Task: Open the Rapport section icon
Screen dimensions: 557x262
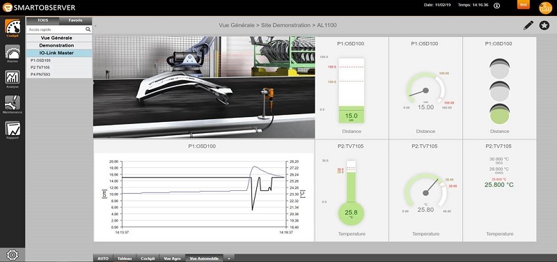Action: pyautogui.click(x=13, y=128)
